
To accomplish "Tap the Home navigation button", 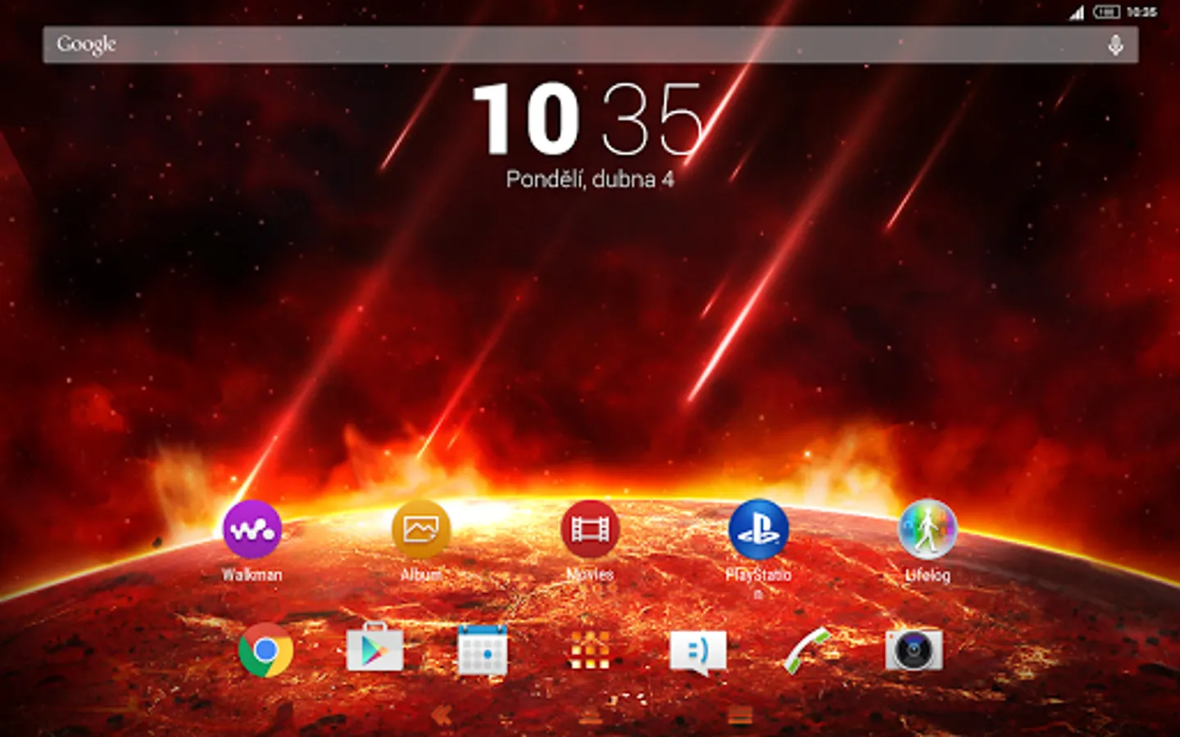I will [590, 717].
